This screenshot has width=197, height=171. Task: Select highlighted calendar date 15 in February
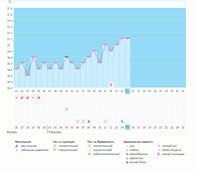click(127, 127)
